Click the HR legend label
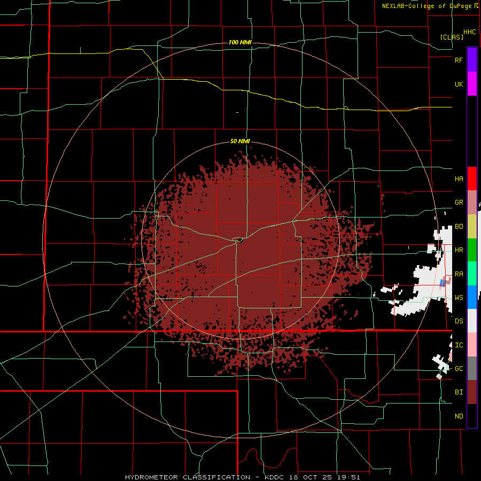 coord(459,250)
